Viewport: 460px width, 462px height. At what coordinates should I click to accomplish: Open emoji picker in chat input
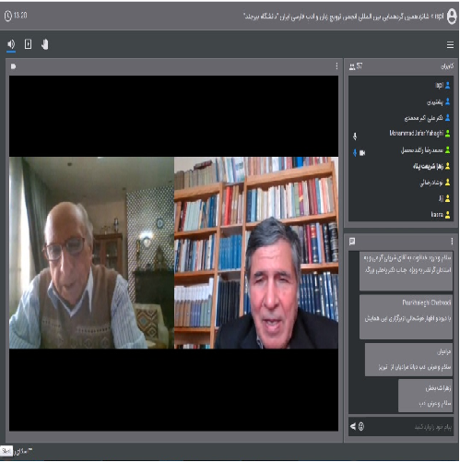point(361,426)
